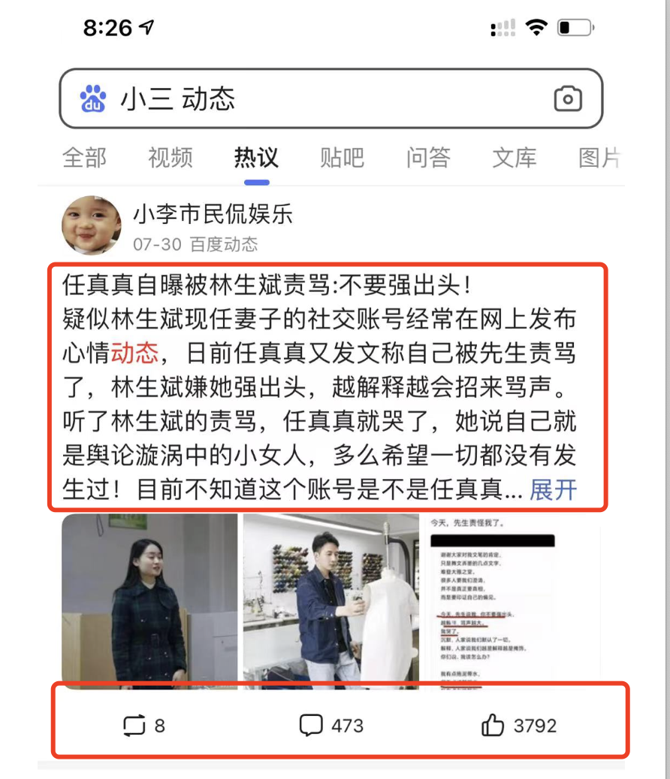Image resolution: width=670 pixels, height=779 pixels.
Task: Go to the 问答 tab
Action: click(428, 158)
